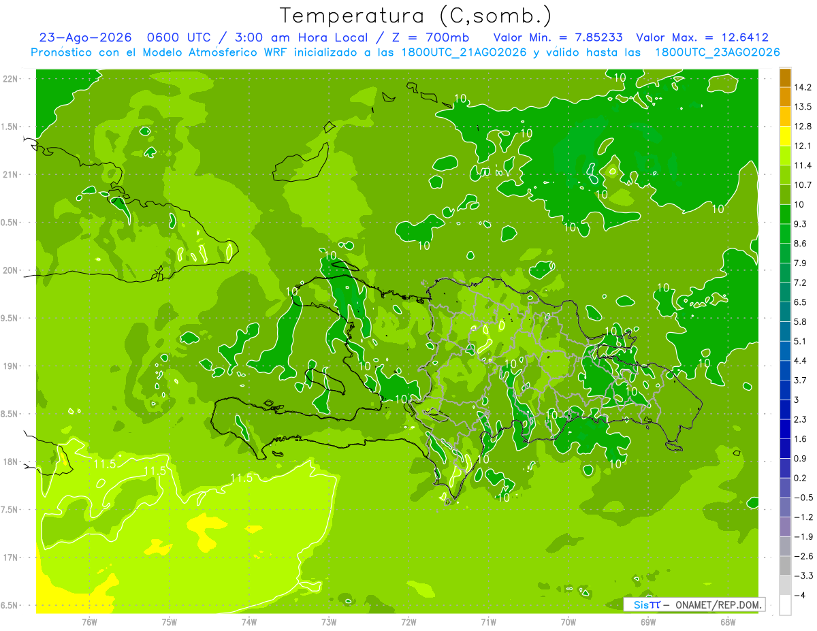Select the gray swatch between -3.3 and -2.6

[785, 566]
